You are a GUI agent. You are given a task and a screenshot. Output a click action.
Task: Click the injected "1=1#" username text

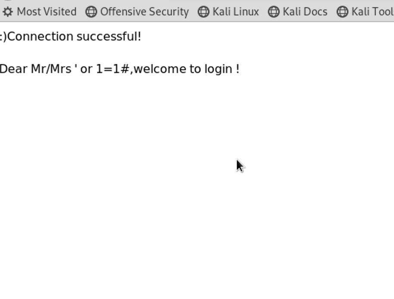113,69
